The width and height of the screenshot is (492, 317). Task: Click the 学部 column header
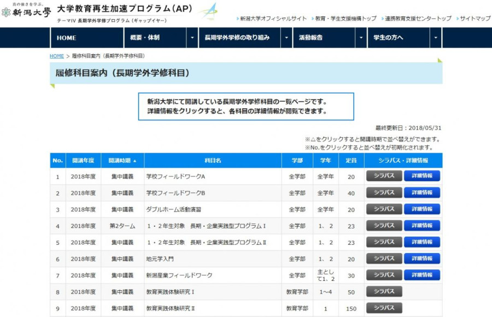tap(297, 160)
